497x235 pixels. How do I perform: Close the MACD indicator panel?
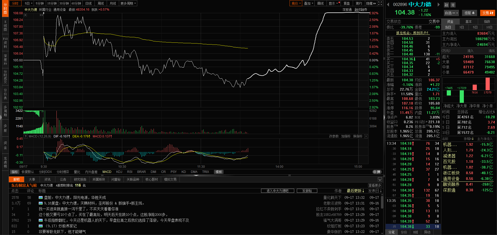(x=366, y=136)
